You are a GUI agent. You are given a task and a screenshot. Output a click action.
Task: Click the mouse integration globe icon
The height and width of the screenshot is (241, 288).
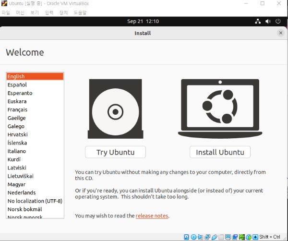pos(249,237)
